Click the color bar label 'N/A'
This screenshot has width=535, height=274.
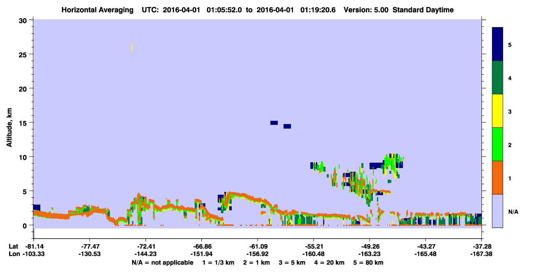coord(513,212)
